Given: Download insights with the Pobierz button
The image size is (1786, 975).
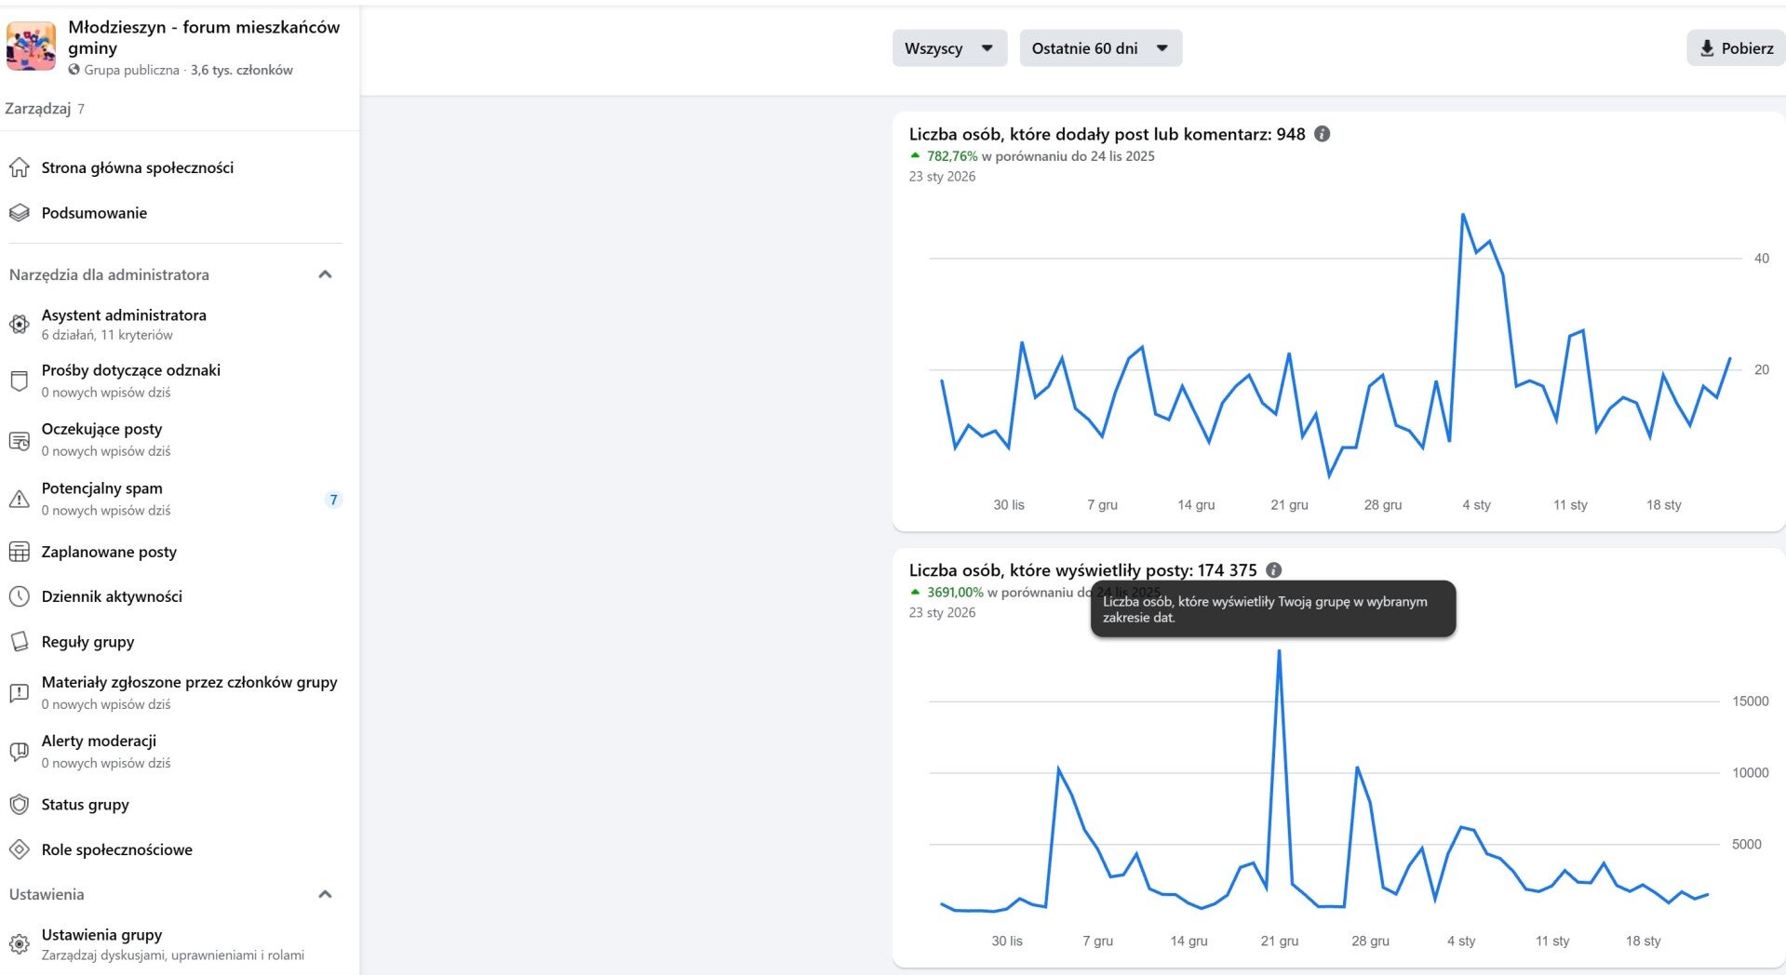Looking at the screenshot, I should point(1736,48).
